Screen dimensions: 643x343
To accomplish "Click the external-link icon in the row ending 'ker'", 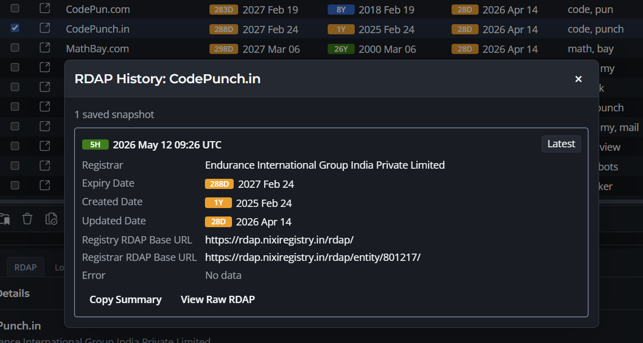I will 44,185.
